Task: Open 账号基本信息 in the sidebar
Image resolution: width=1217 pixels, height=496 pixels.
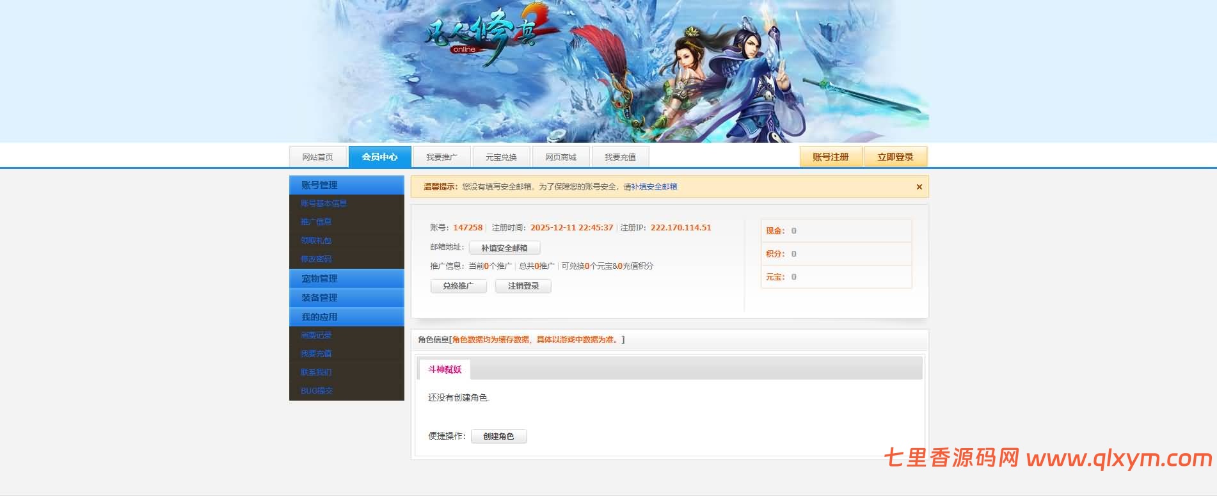Action: pyautogui.click(x=324, y=204)
